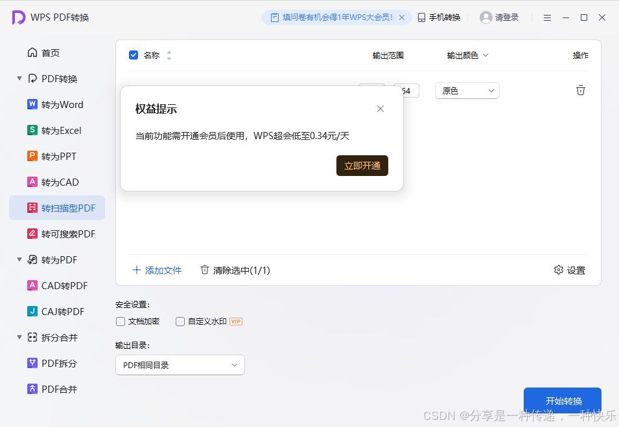619x427 pixels.
Task: Click the 转扫描型PDF scan icon
Action: (x=32, y=208)
